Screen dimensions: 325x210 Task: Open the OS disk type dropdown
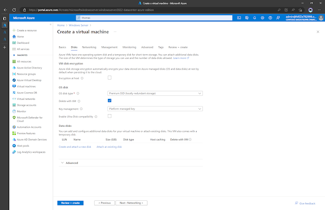155,93
